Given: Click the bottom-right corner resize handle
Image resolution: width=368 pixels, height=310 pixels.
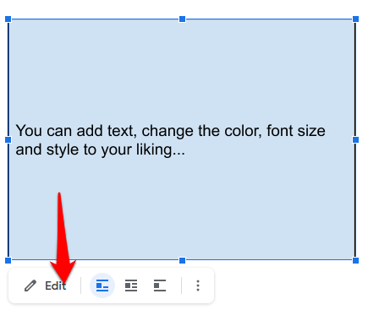Looking at the screenshot, I should click(356, 260).
